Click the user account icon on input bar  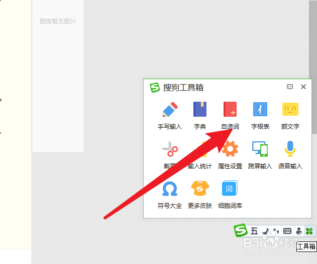299,231
